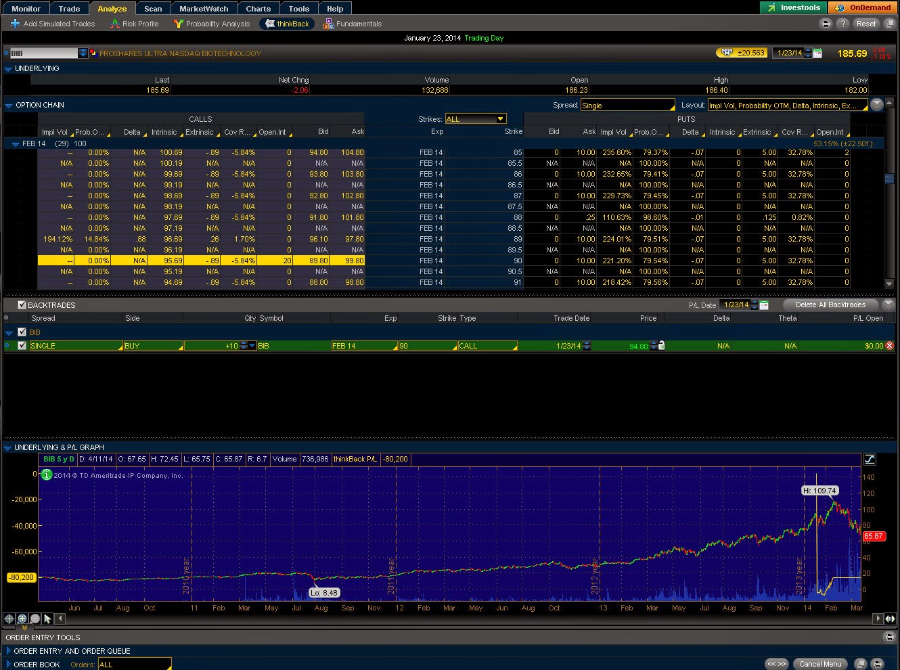
Task: Open help with the question mark icon
Action: point(842,24)
